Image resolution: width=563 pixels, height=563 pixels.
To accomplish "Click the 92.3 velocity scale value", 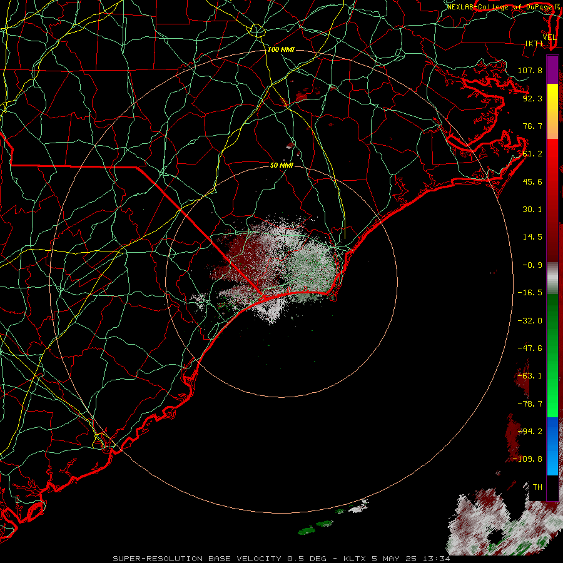I will click(x=532, y=98).
